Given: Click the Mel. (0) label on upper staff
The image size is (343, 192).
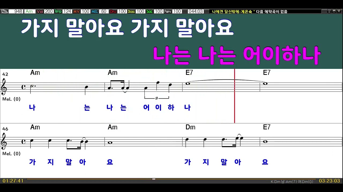Looking at the screenshot, I should point(11,99).
